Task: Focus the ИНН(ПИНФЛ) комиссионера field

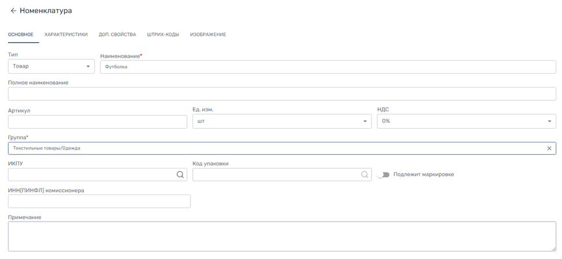Action: (99, 201)
